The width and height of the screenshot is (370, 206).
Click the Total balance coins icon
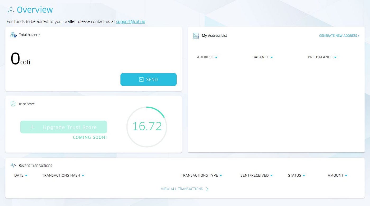13,35
